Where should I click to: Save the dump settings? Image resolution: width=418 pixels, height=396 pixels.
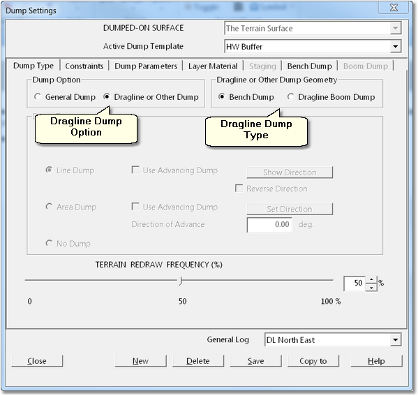(255, 361)
